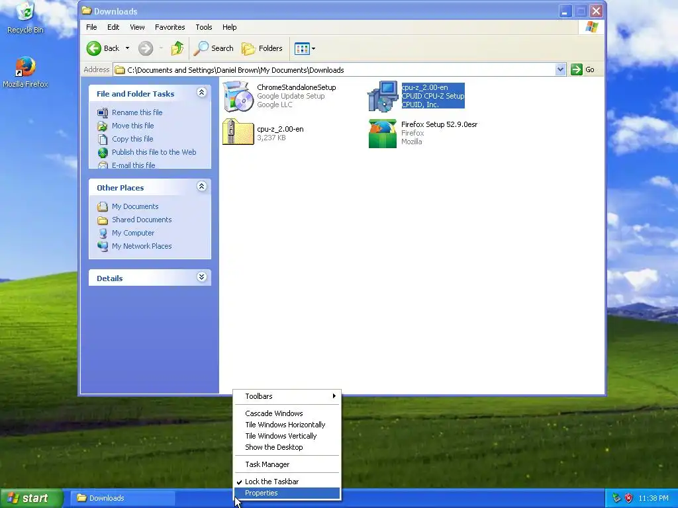Click Copy this file

coord(132,139)
